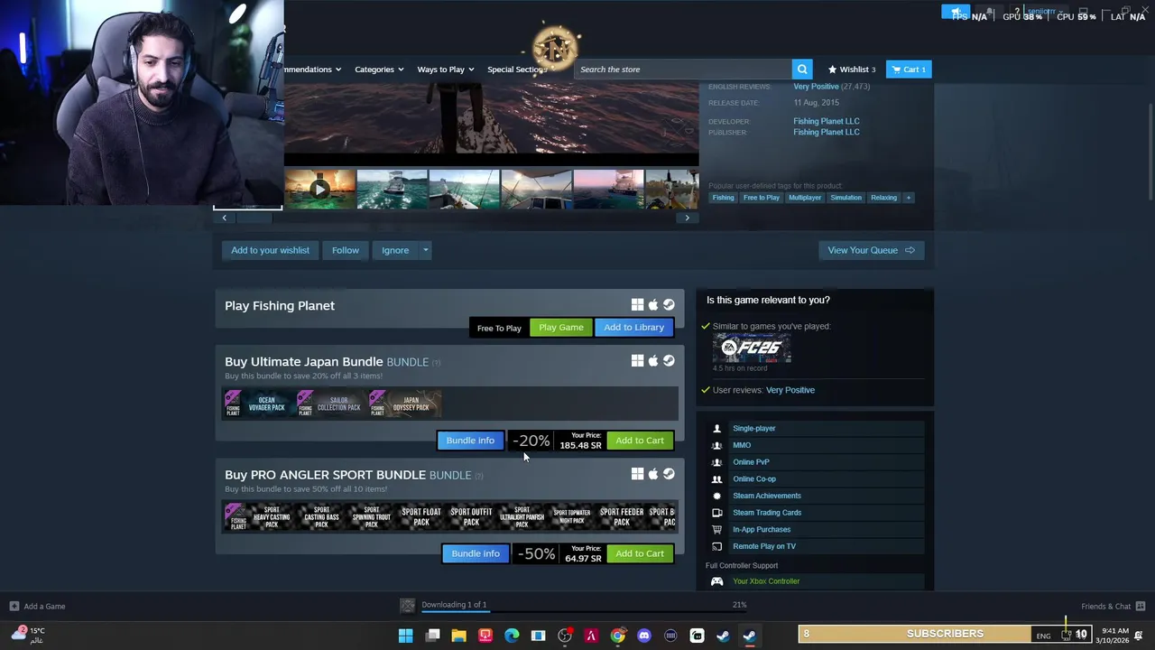Select the Multiplayer tag
1155x650 pixels.
tap(805, 198)
